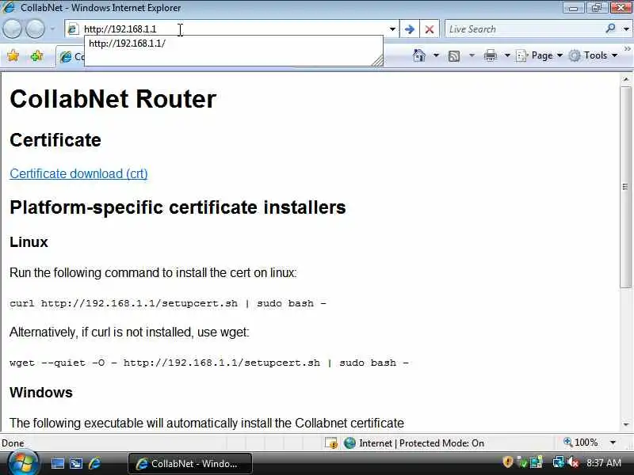The width and height of the screenshot is (634, 475).
Task: Click the Print toolbar icon
Action: pos(491,55)
